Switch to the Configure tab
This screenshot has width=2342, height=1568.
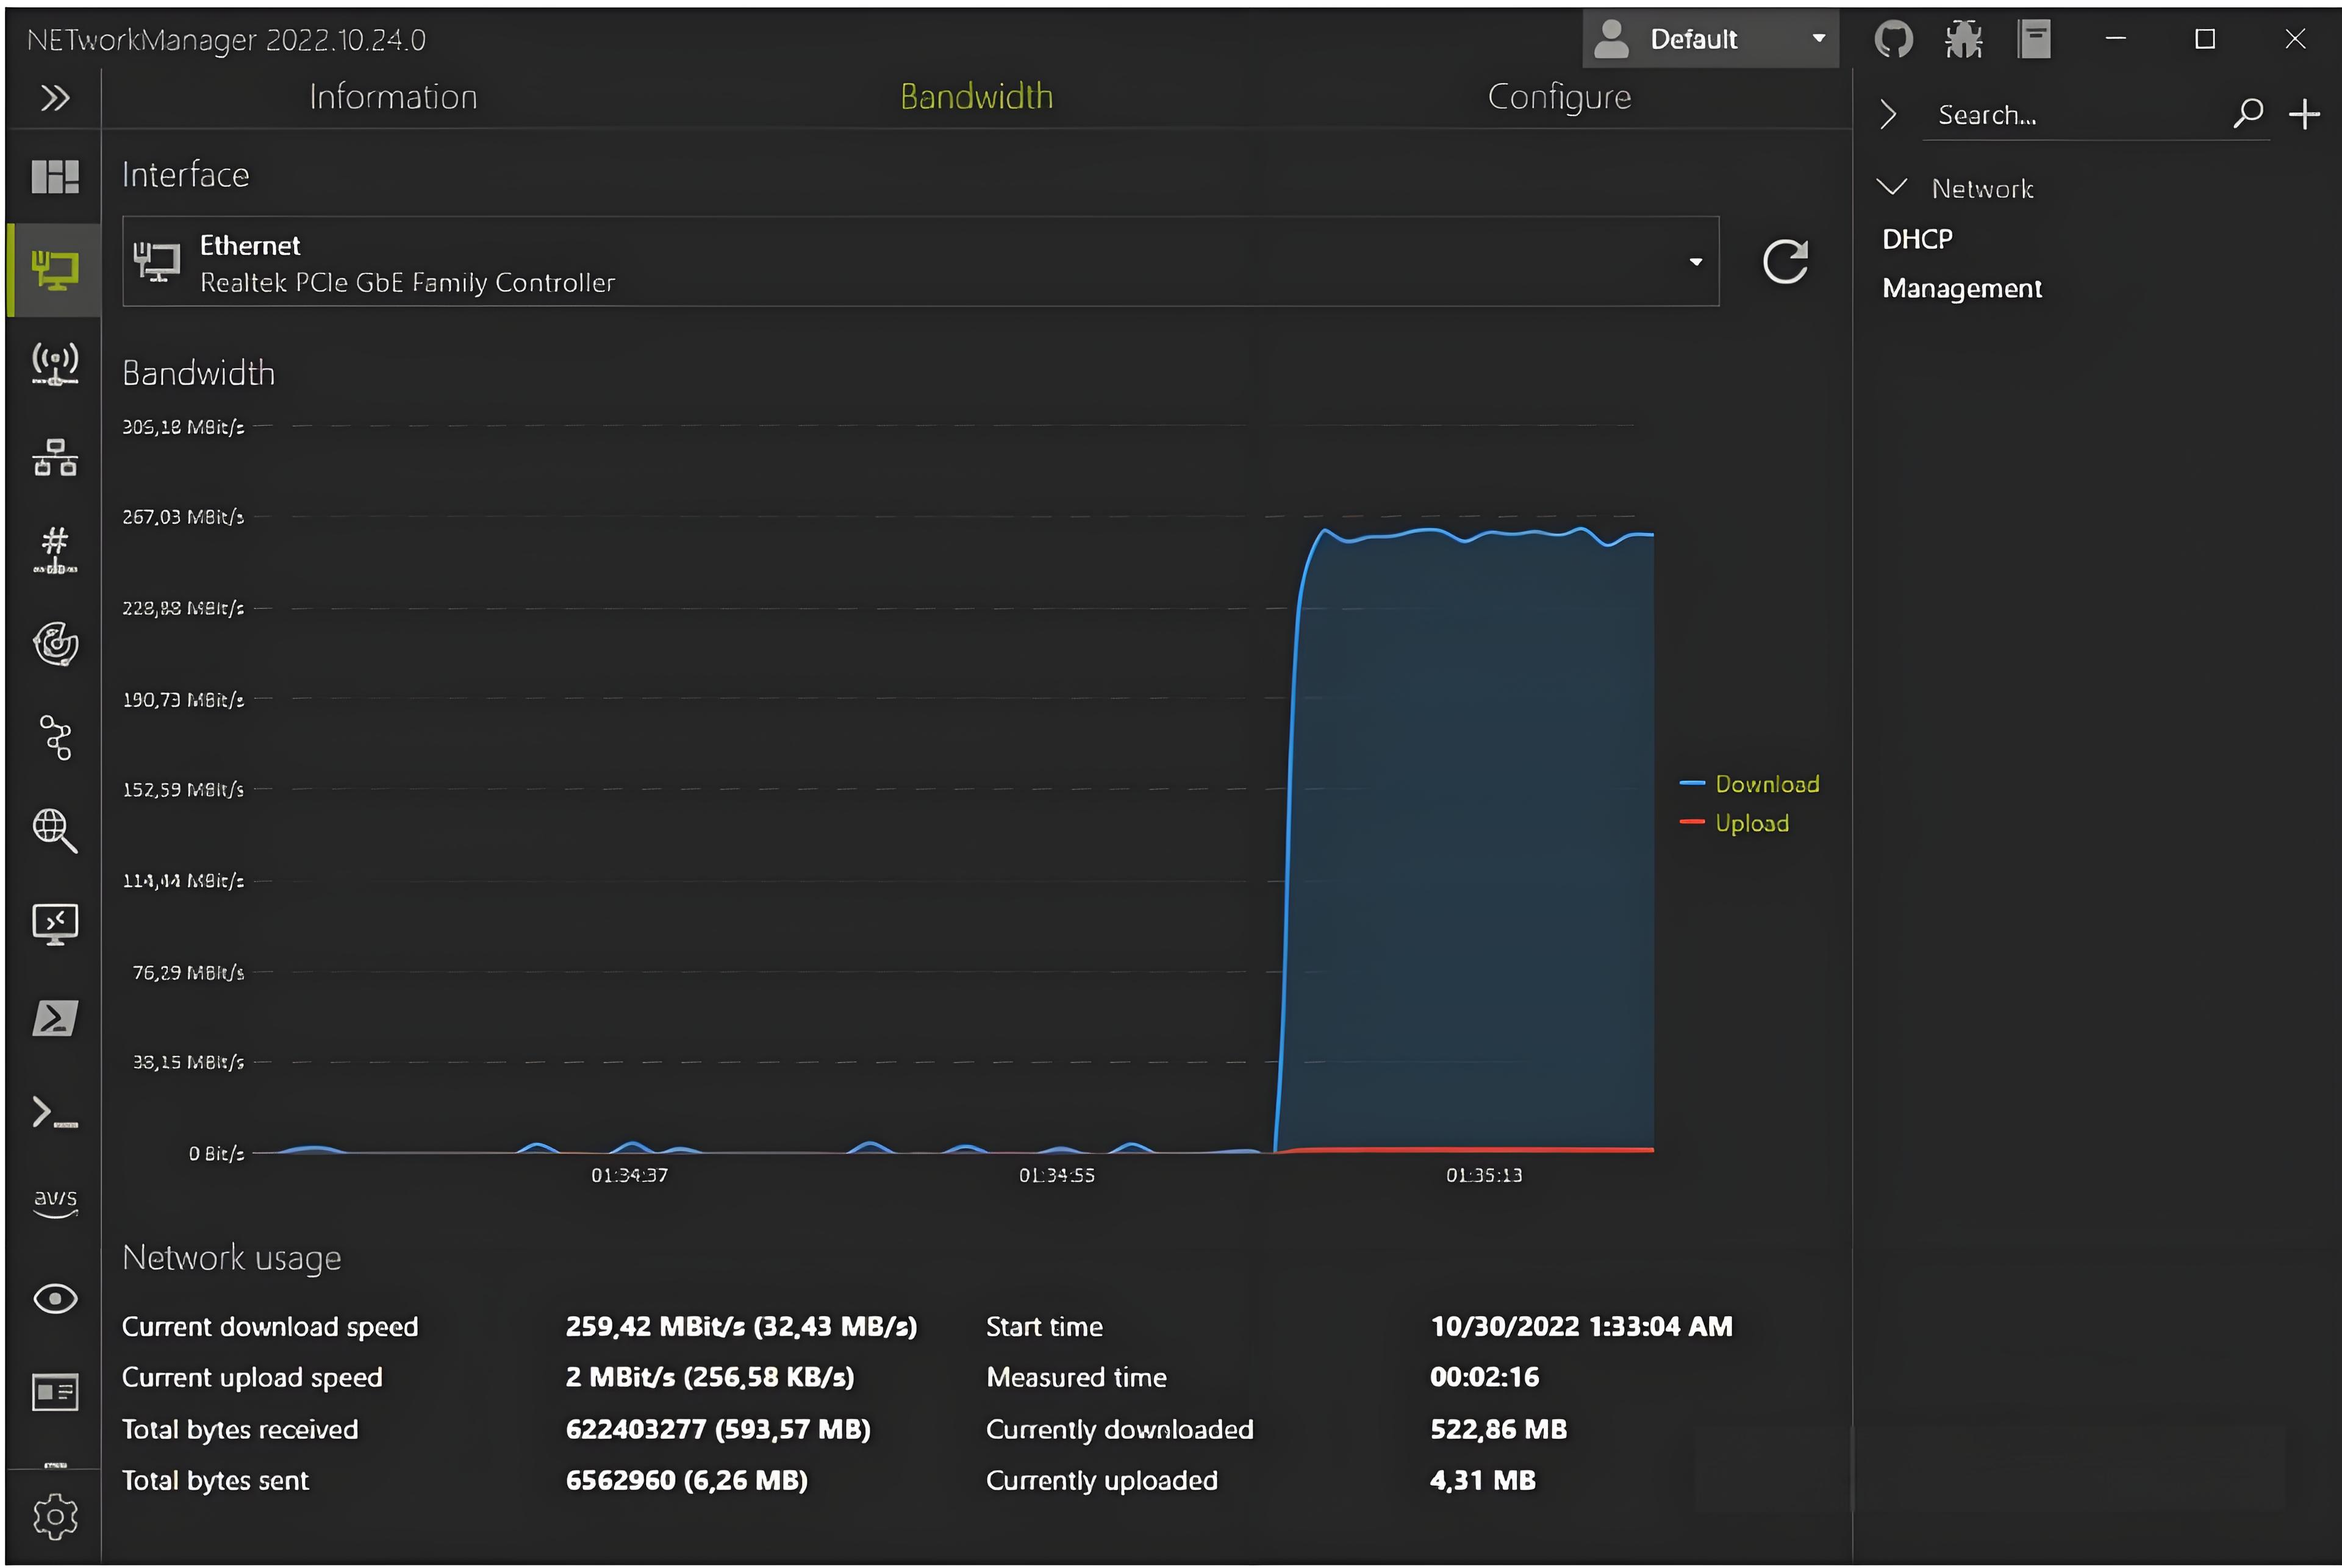[x=1559, y=97]
